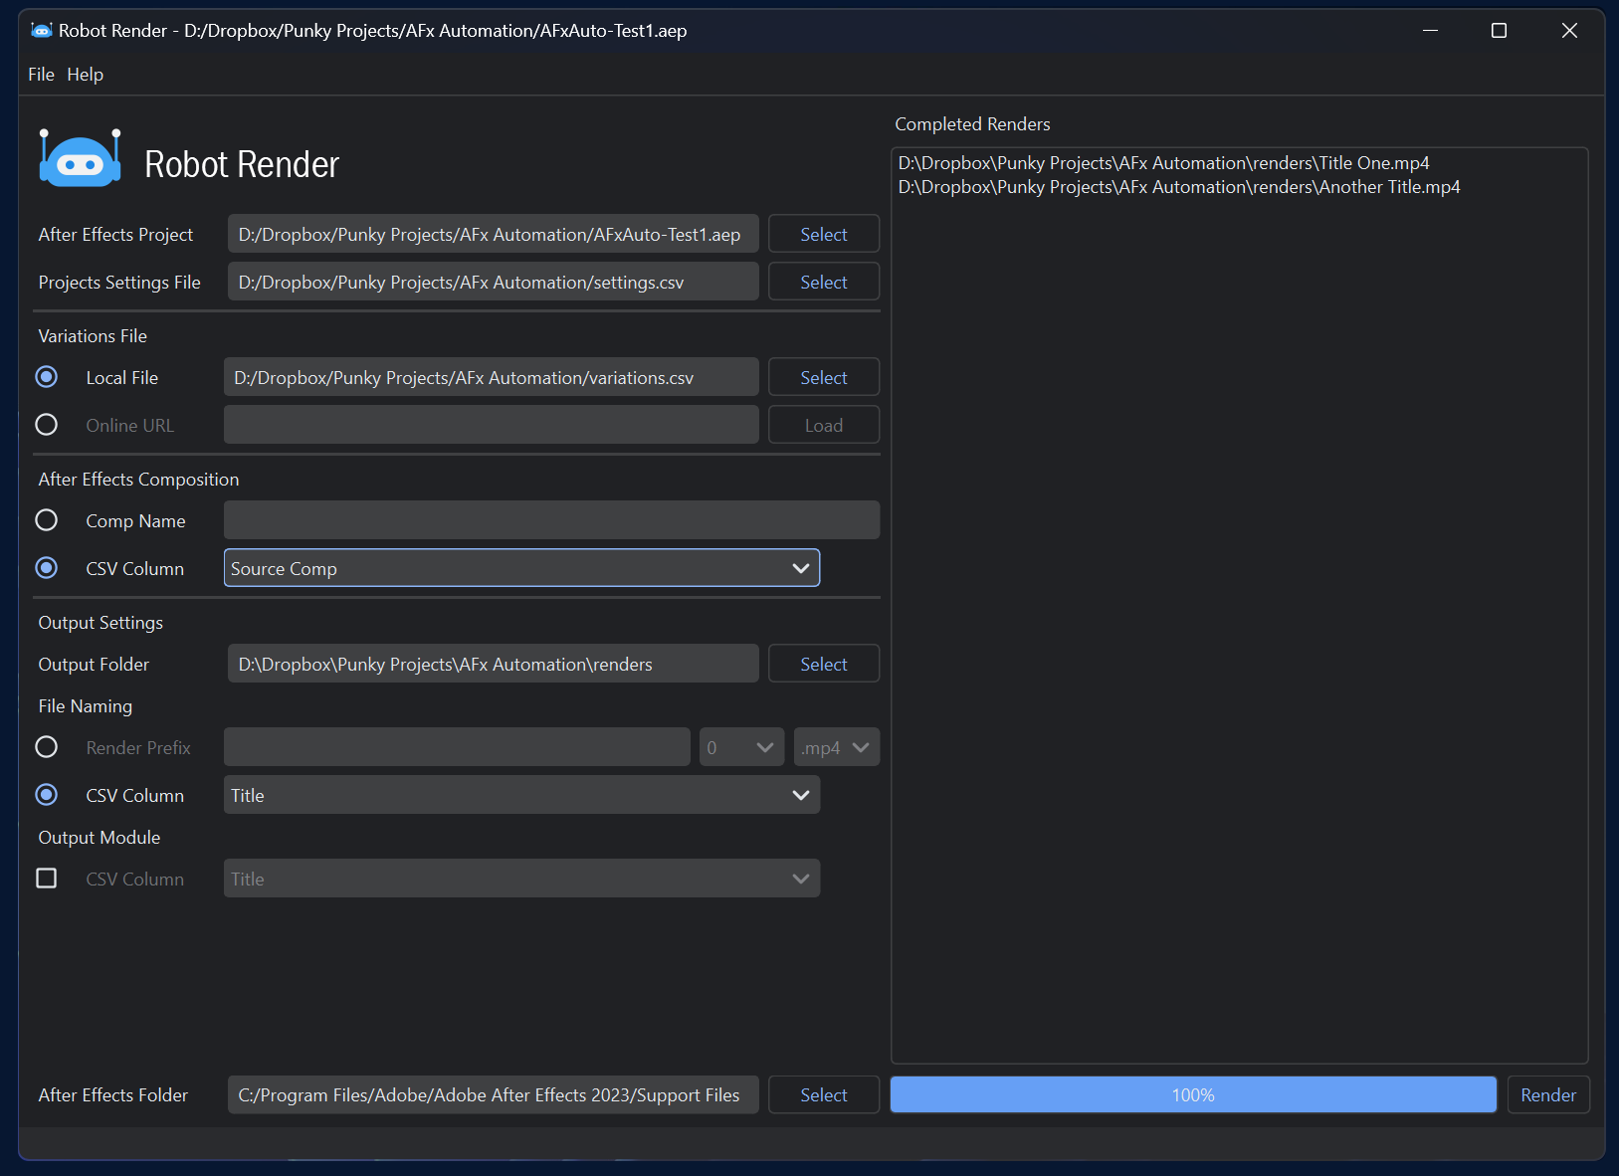Click Select for After Effects Folder
Image resolution: width=1619 pixels, height=1176 pixels.
tap(824, 1094)
